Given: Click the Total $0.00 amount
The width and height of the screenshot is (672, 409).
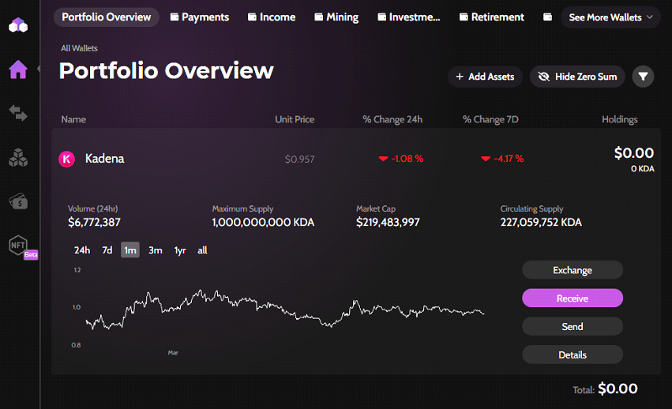Looking at the screenshot, I should pyautogui.click(x=618, y=388).
